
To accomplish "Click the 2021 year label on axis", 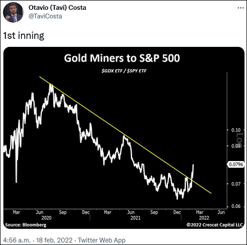I will [135, 218].
